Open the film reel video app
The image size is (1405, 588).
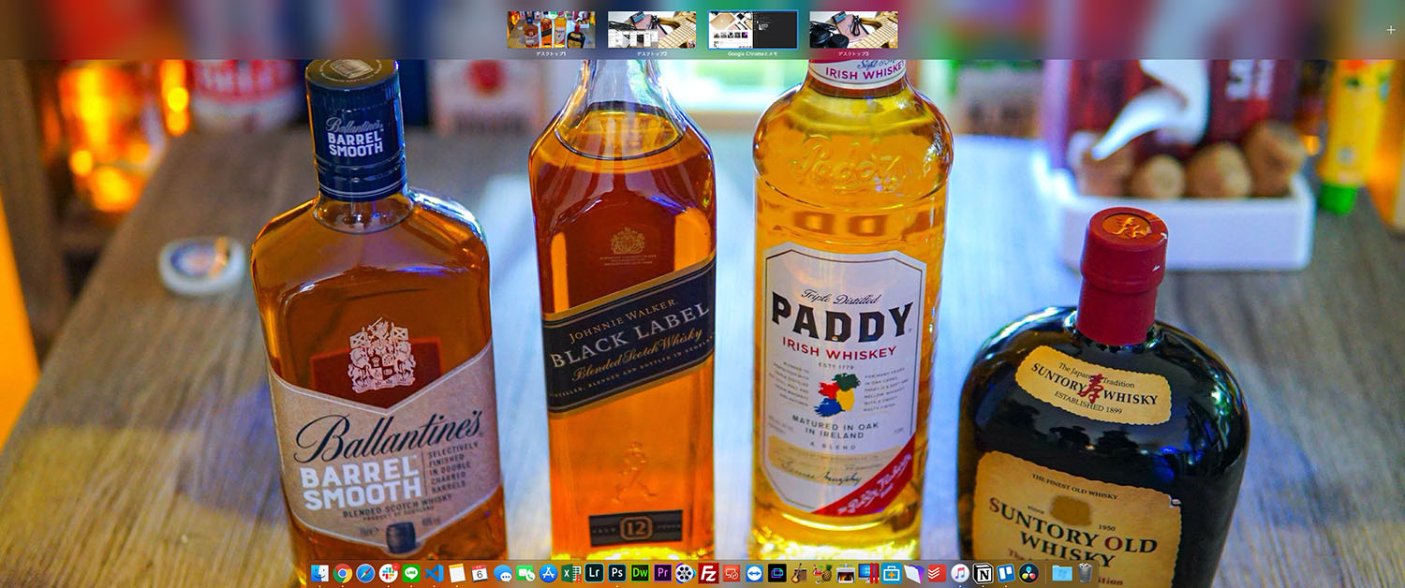686,573
